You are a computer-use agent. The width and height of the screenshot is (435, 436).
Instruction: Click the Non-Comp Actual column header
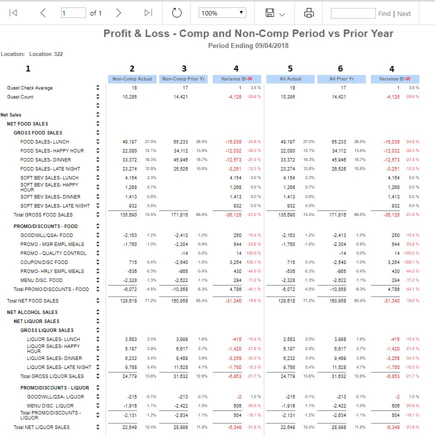pyautogui.click(x=132, y=79)
